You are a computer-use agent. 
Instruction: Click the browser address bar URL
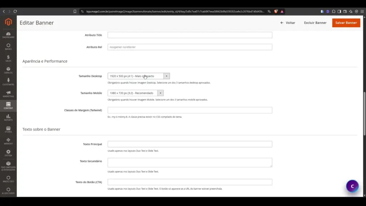[x=175, y=11]
